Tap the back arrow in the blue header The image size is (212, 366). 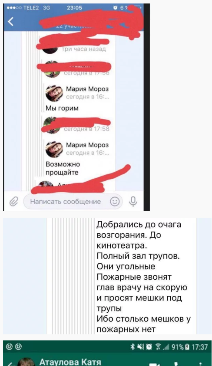coord(10,22)
